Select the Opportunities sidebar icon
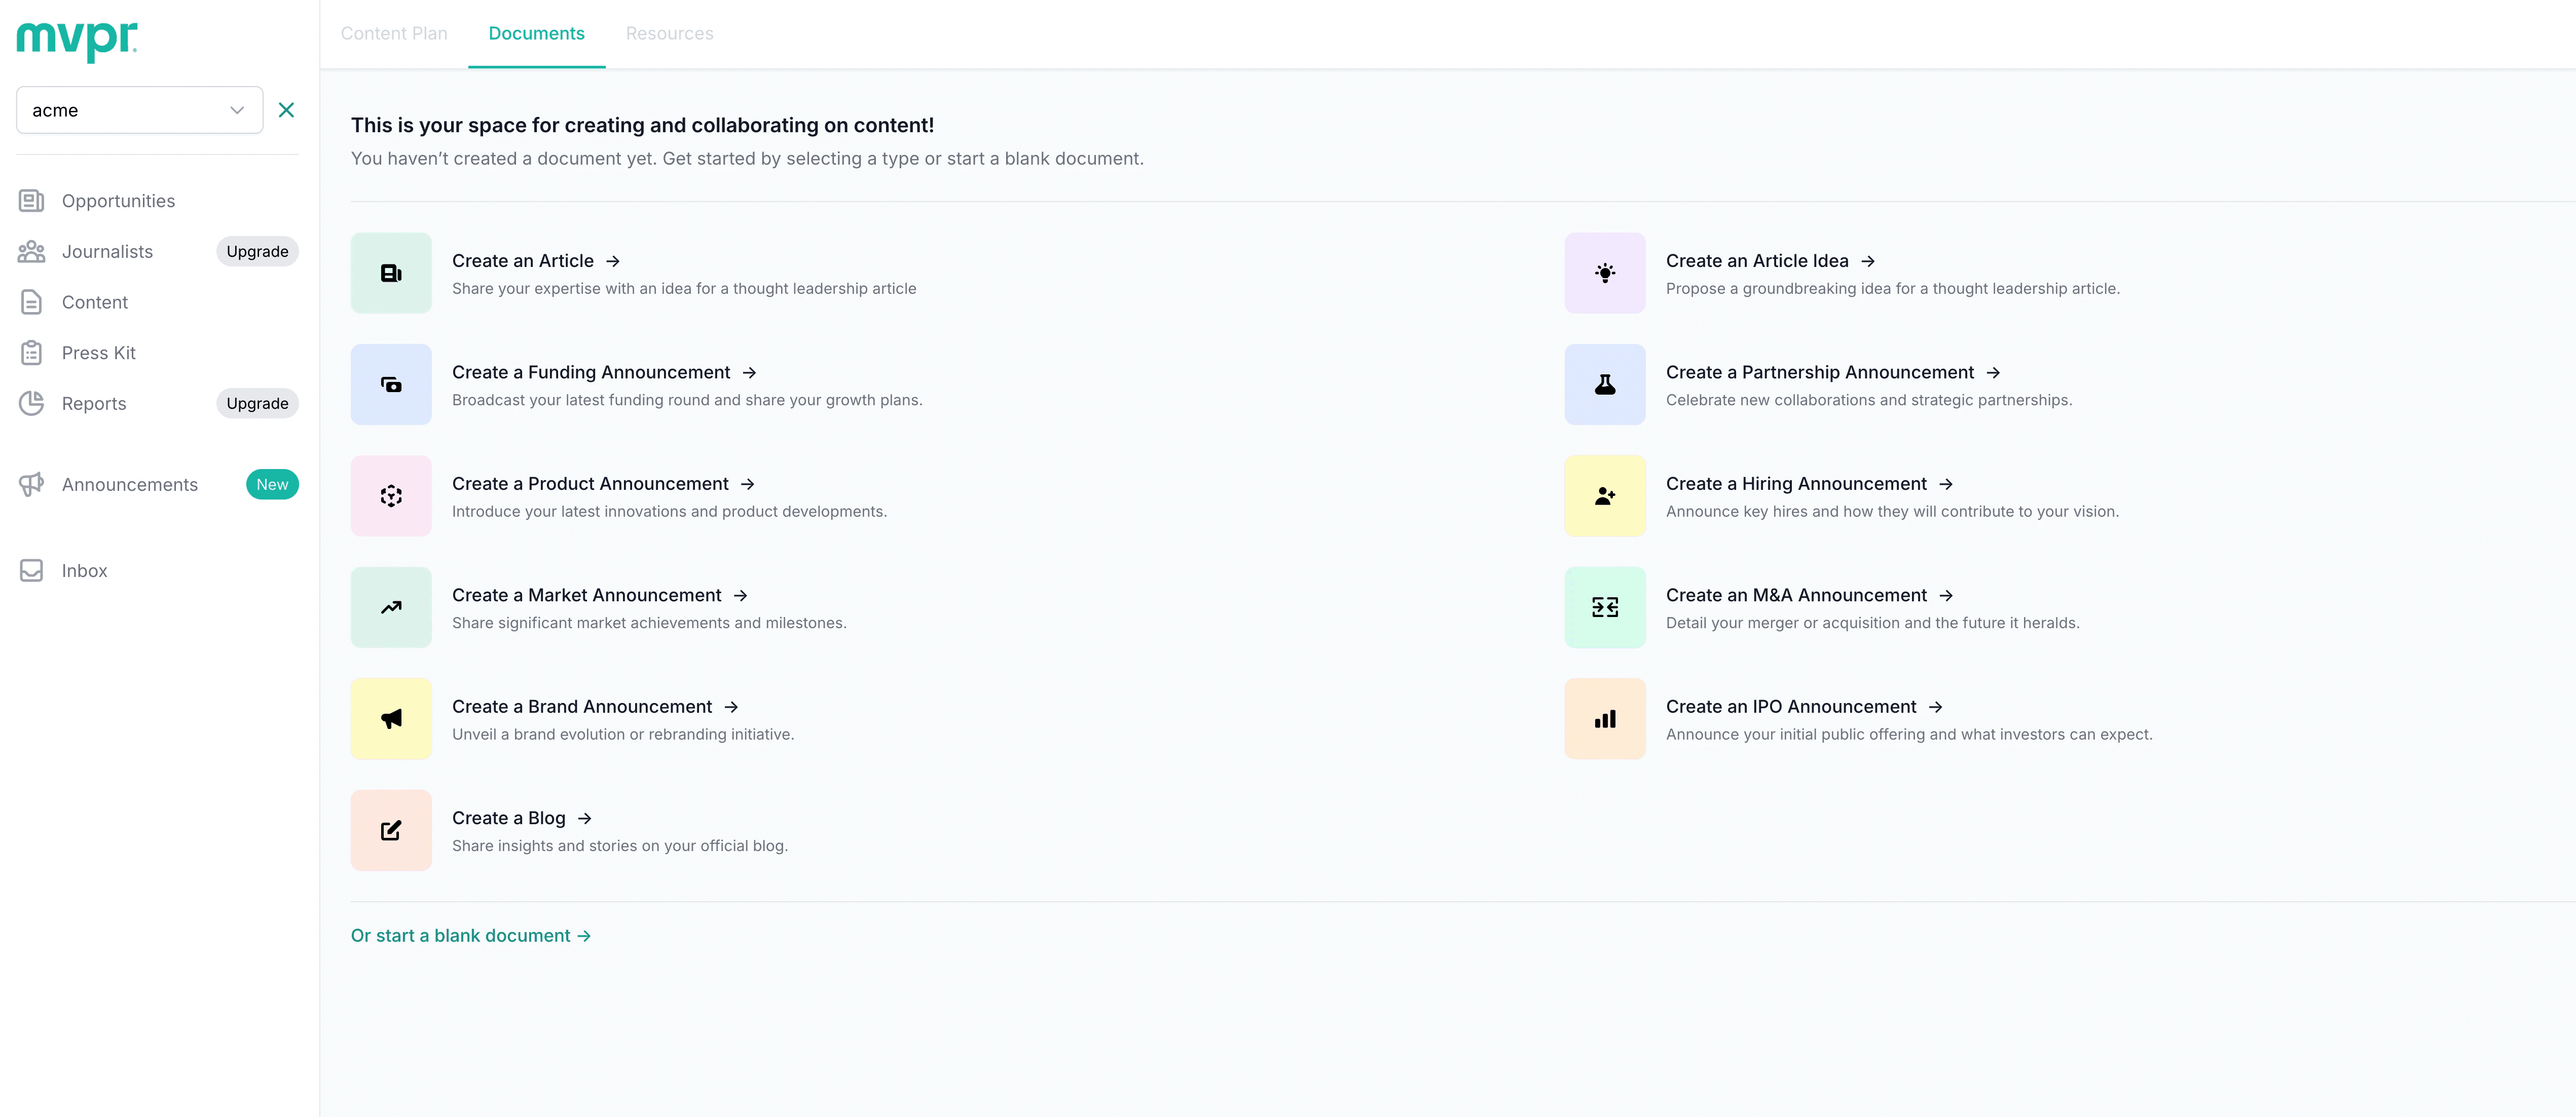Image resolution: width=2576 pixels, height=1117 pixels. click(31, 200)
